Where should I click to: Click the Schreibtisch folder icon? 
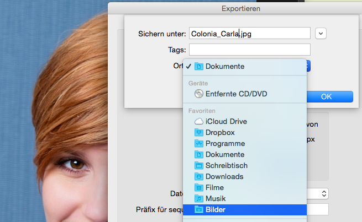pos(199,165)
